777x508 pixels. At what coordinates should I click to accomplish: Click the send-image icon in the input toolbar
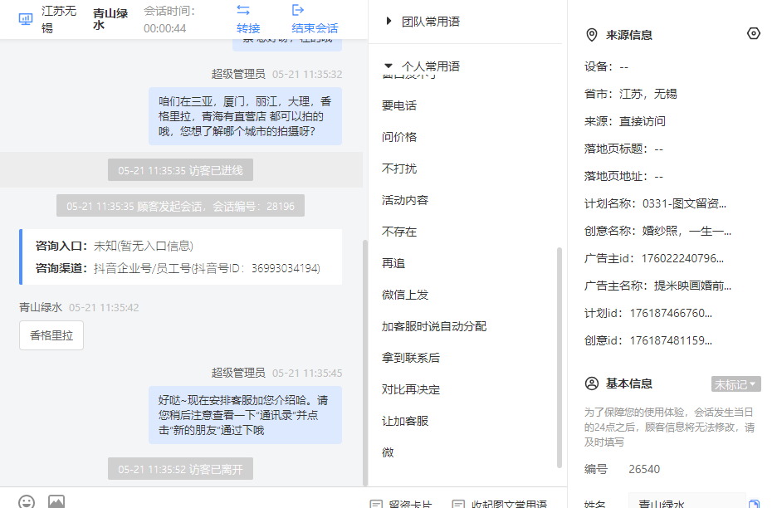(x=56, y=501)
